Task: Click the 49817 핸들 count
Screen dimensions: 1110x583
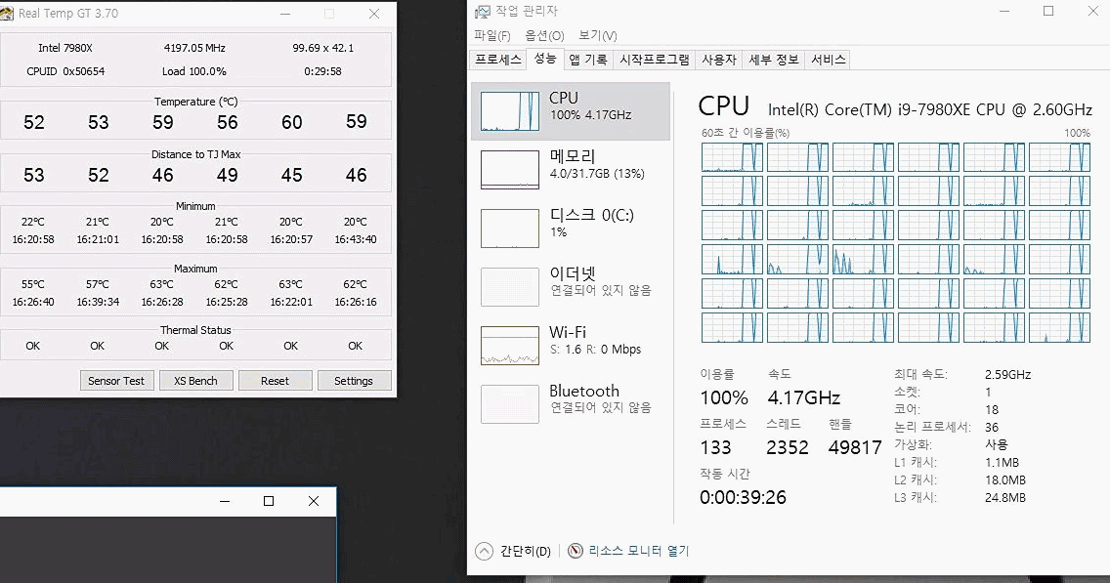Action: pyautogui.click(x=855, y=447)
